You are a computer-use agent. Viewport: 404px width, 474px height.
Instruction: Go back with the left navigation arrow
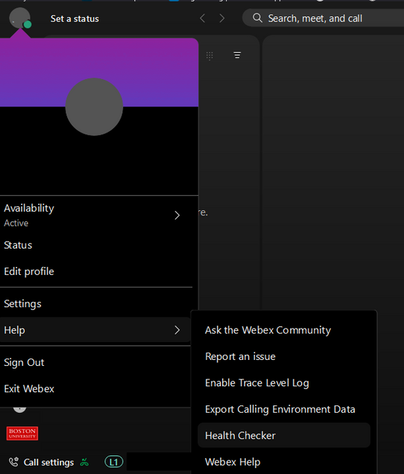203,19
